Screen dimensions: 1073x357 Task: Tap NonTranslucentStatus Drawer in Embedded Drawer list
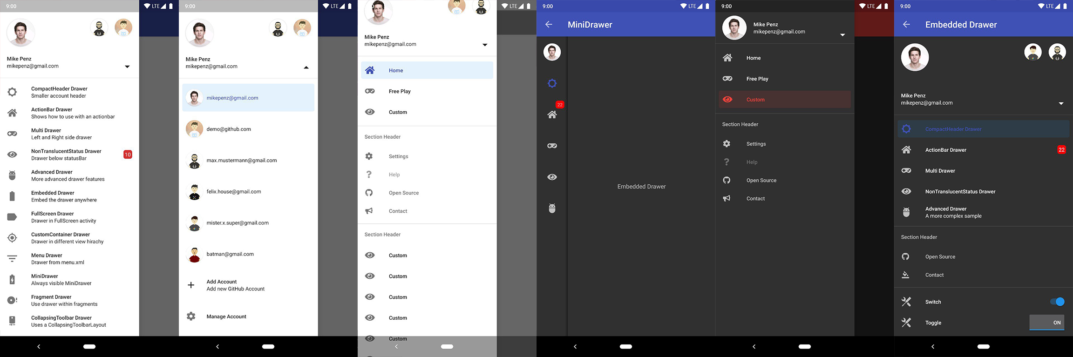(x=984, y=191)
